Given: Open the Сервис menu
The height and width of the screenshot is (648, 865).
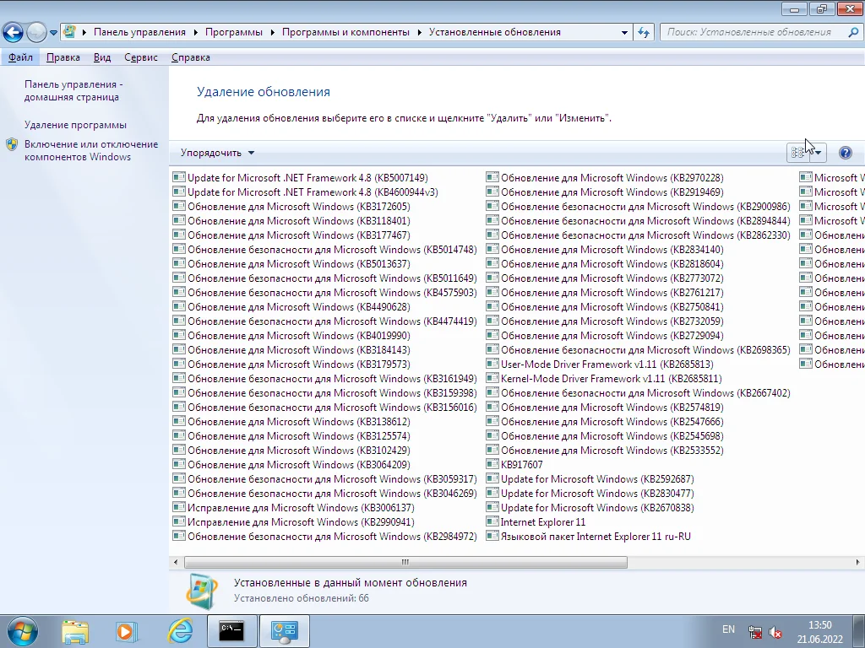Looking at the screenshot, I should coord(141,57).
